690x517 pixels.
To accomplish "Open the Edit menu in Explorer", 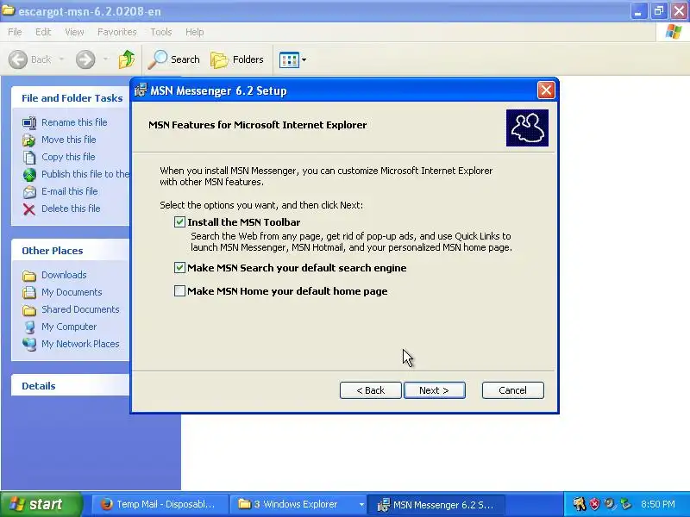I will click(43, 32).
